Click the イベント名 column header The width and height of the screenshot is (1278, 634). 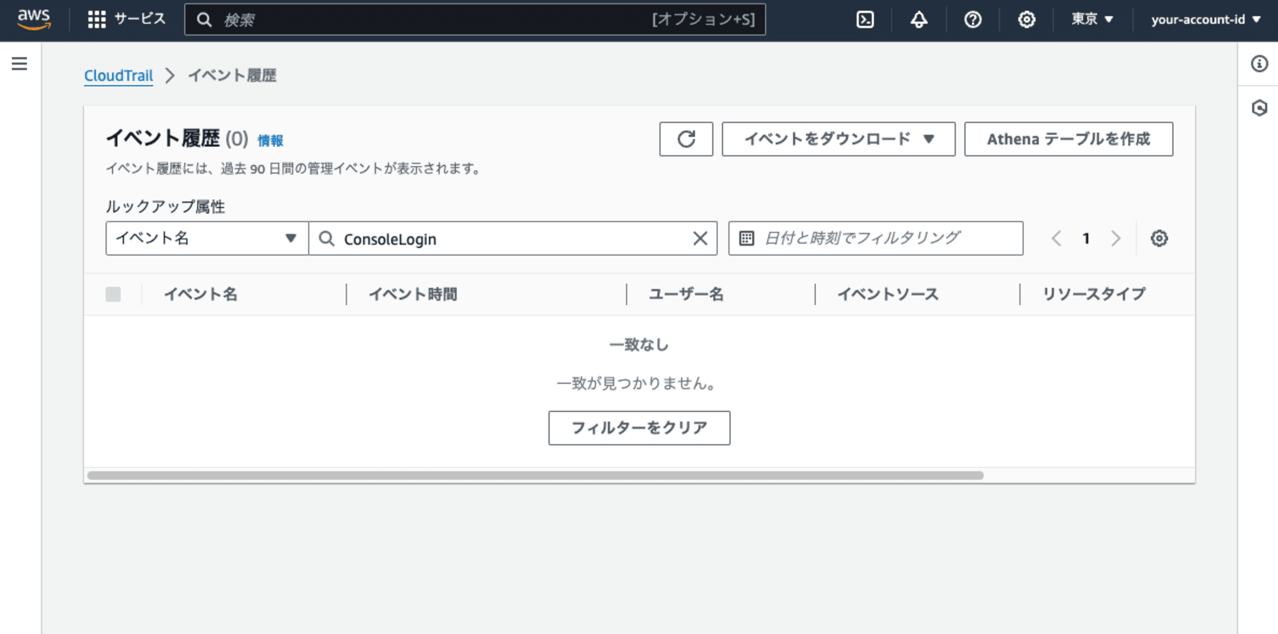201,294
